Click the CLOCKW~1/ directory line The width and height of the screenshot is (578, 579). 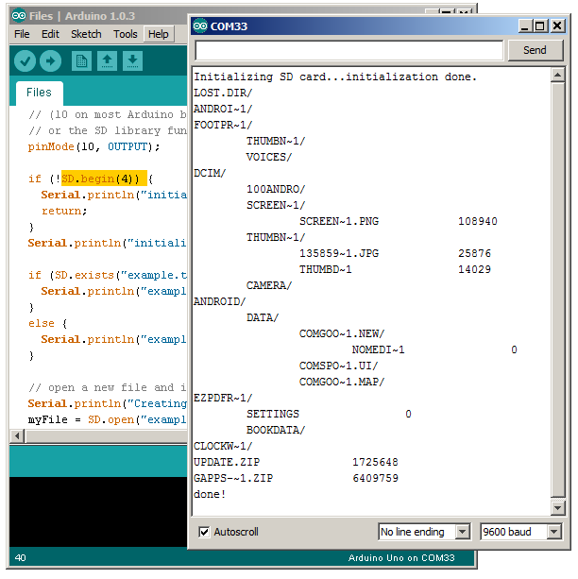tap(223, 446)
